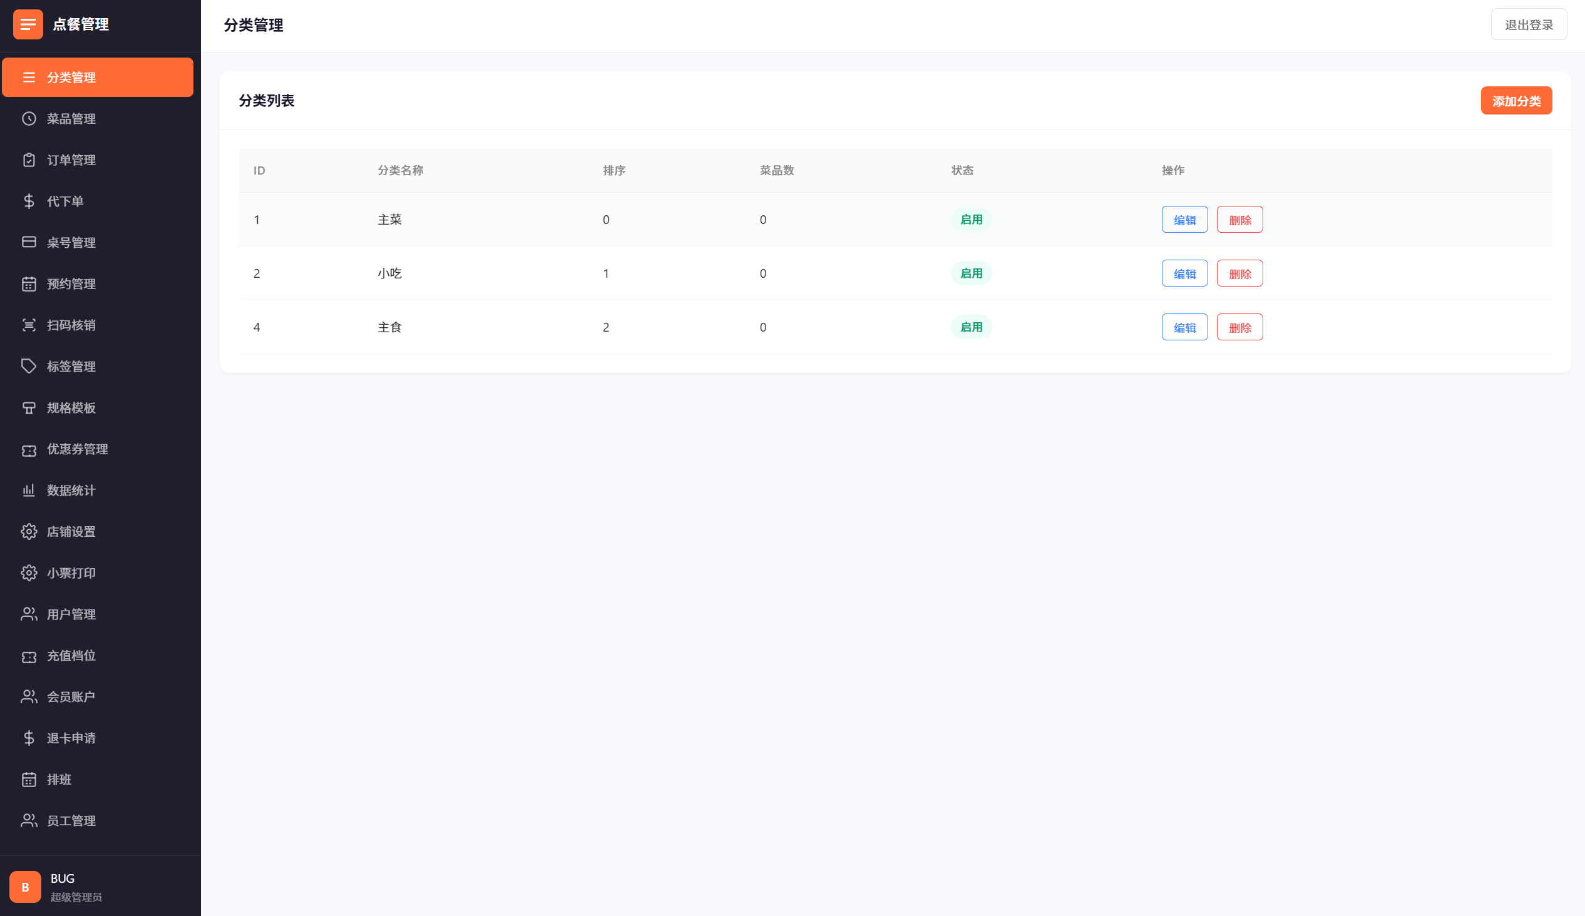Click the ticket icon beside 优惠券管理
1585x916 pixels.
pyautogui.click(x=29, y=449)
